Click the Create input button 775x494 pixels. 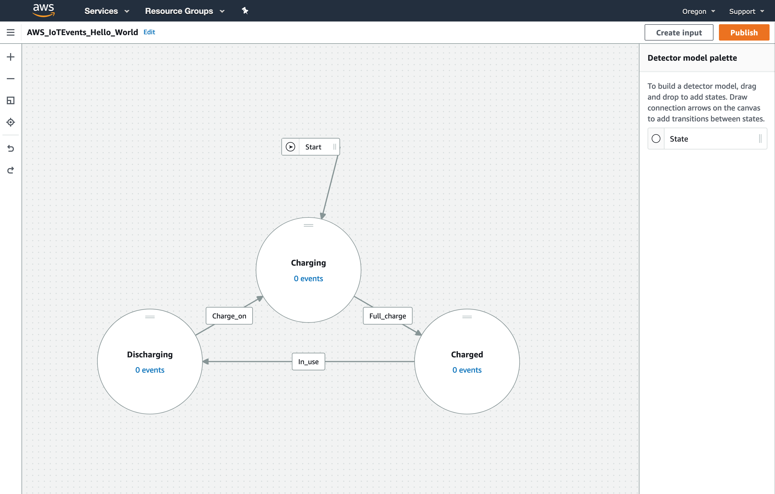coord(678,32)
